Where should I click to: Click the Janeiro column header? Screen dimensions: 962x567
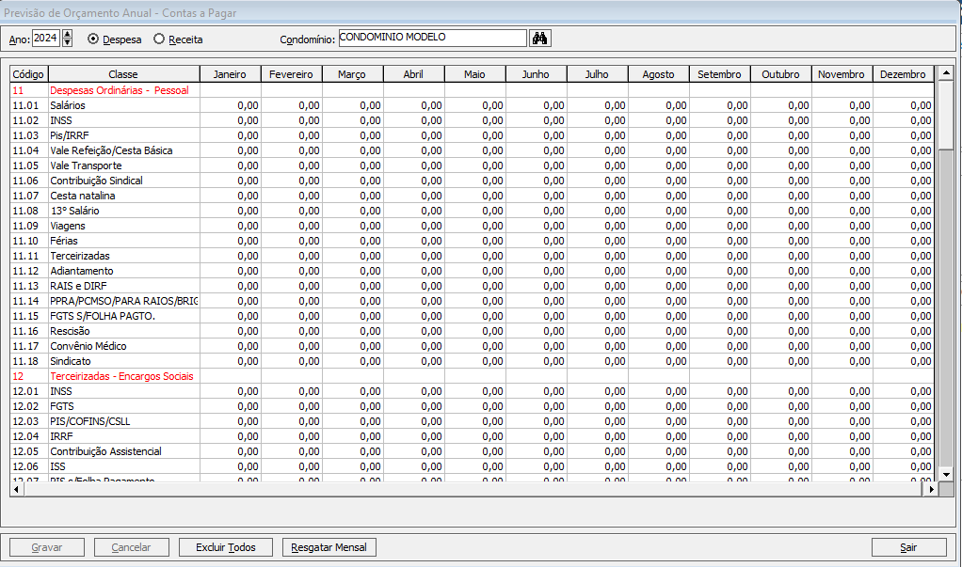pos(230,74)
